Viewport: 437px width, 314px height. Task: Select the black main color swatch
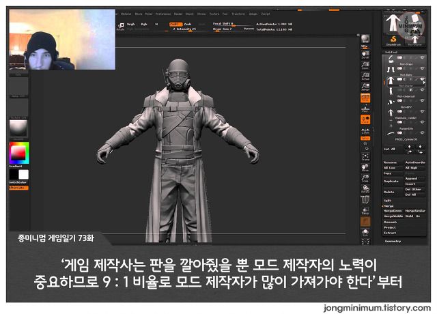point(14,175)
